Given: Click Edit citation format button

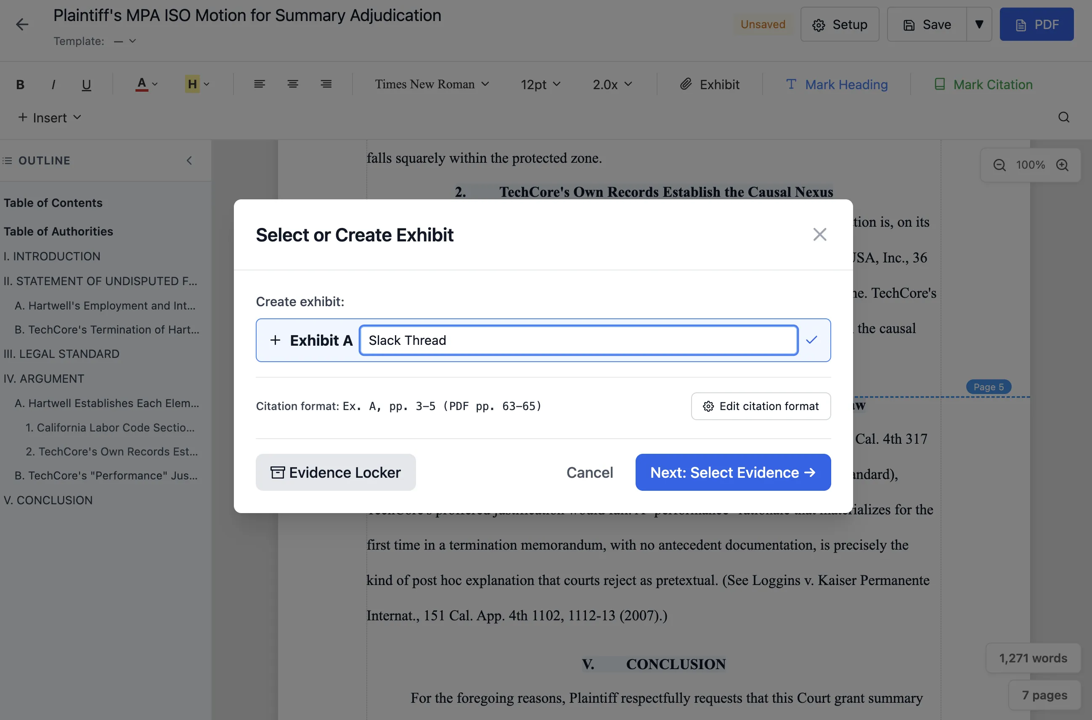Looking at the screenshot, I should pos(761,406).
